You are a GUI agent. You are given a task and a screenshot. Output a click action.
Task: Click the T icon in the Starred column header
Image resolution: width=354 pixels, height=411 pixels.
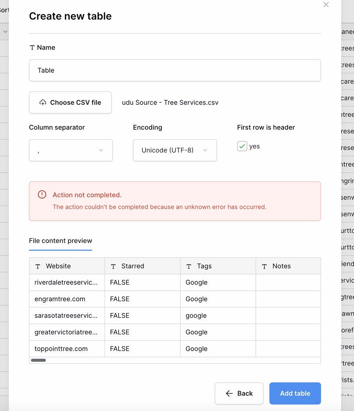113,266
